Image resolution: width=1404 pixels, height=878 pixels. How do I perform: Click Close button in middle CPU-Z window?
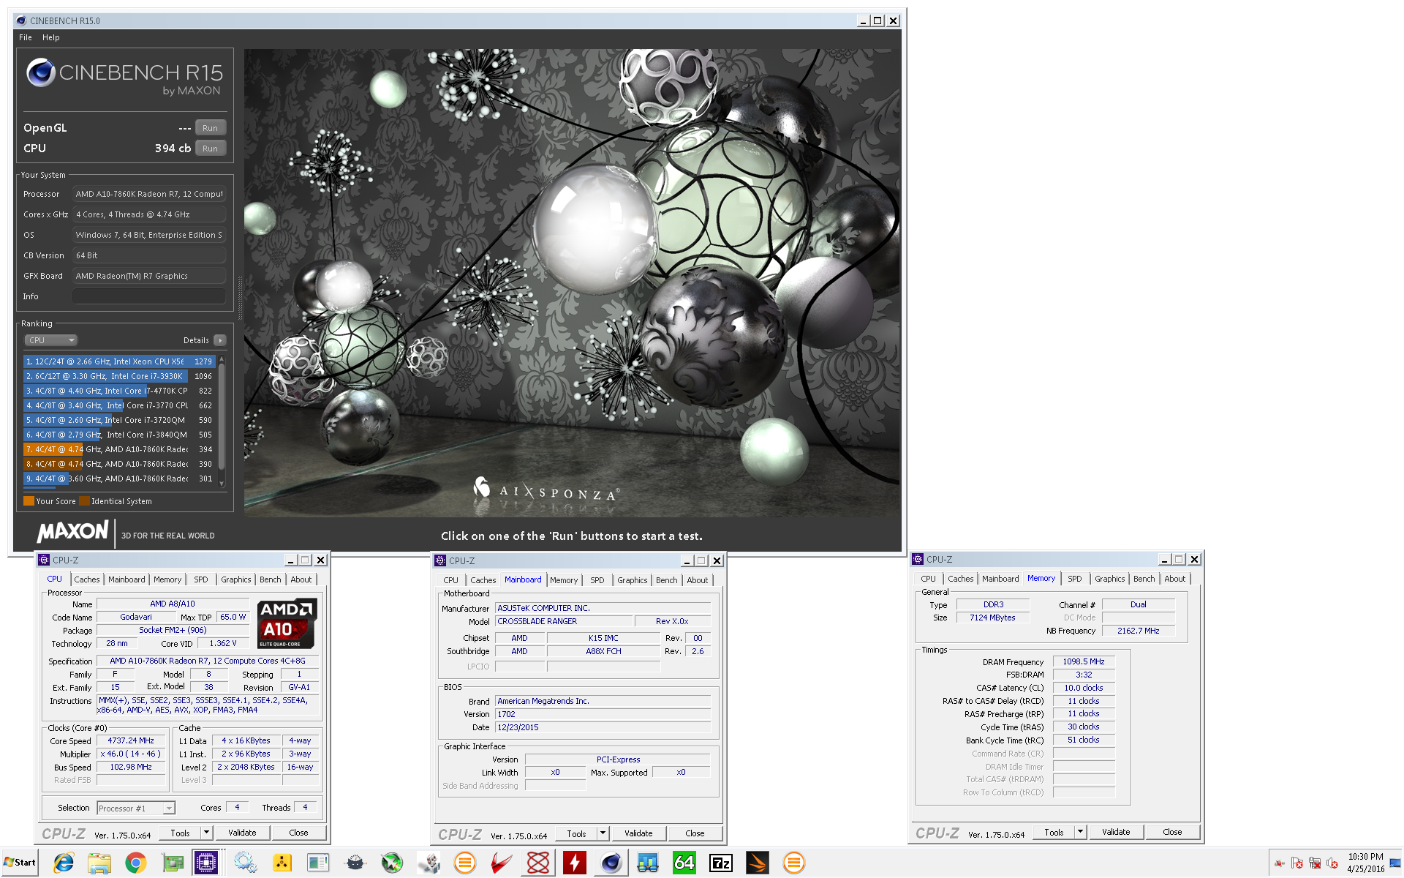click(695, 833)
